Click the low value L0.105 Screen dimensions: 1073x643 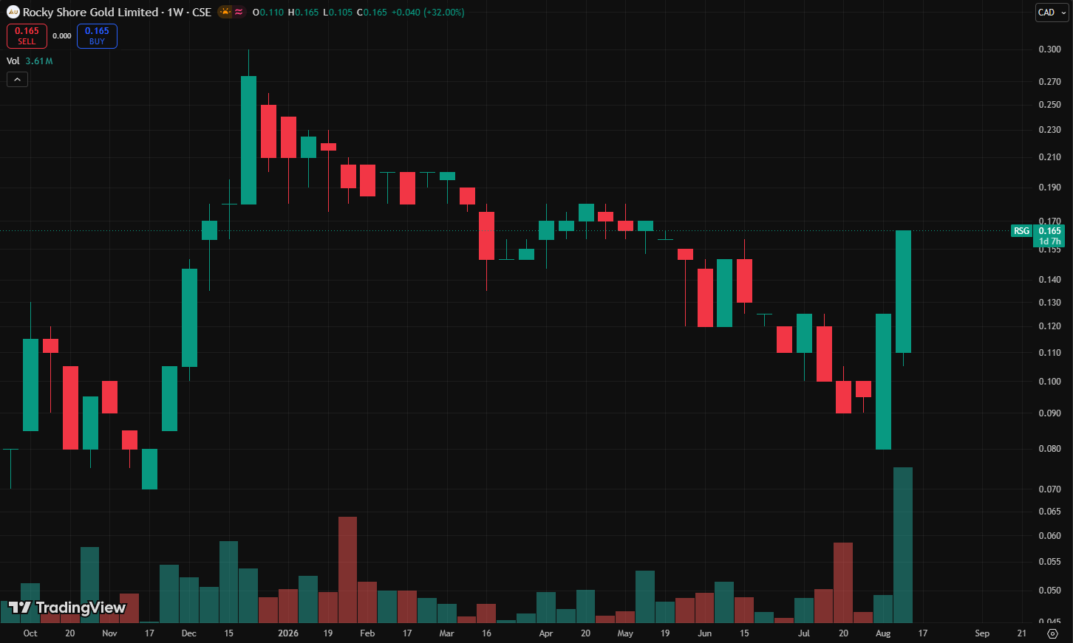(338, 13)
